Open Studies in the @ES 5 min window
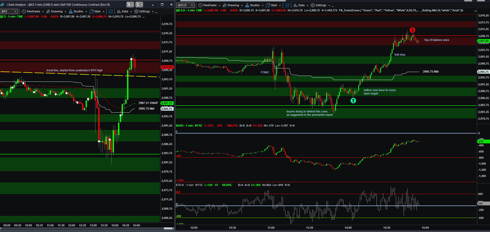Image resolution: width=490 pixels, height=232 pixels. coord(76,11)
